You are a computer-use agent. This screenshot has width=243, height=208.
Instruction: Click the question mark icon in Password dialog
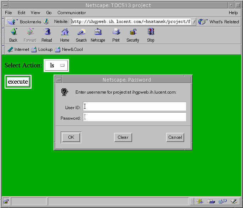pos(64,92)
